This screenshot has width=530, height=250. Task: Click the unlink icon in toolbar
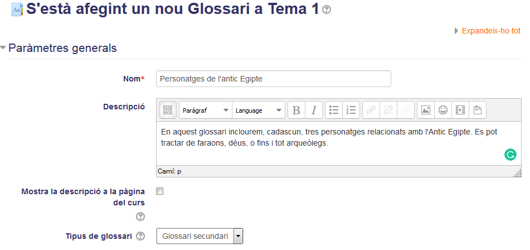pyautogui.click(x=388, y=110)
